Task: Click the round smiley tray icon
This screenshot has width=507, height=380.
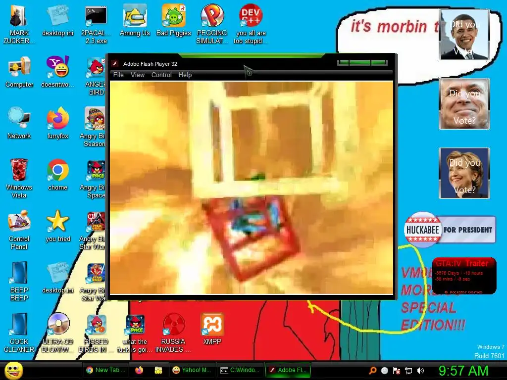Action: [384, 370]
